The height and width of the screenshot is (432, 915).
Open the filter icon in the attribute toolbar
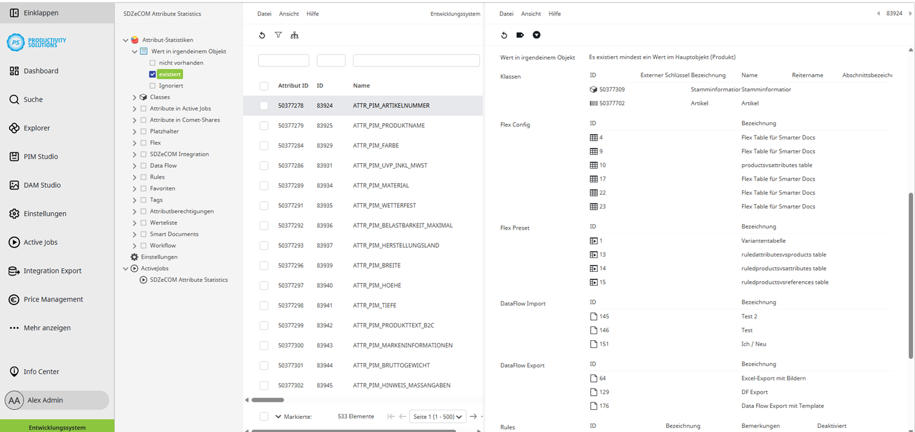point(278,35)
